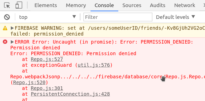
Task: Switch to the Elements tab
Action: click(x=45, y=5)
